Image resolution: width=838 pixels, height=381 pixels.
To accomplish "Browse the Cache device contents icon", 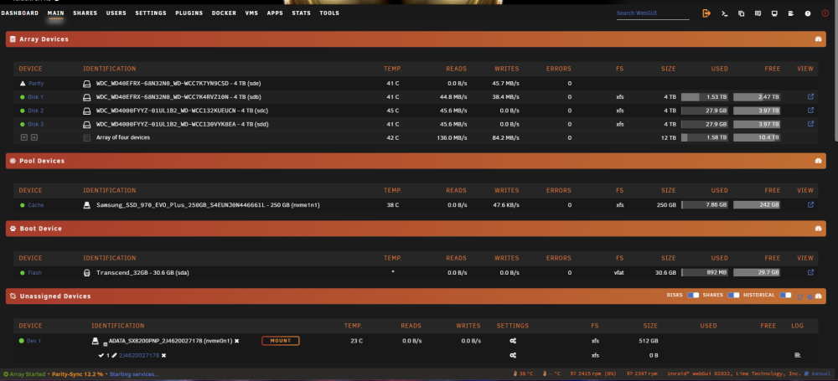I will (x=810, y=204).
